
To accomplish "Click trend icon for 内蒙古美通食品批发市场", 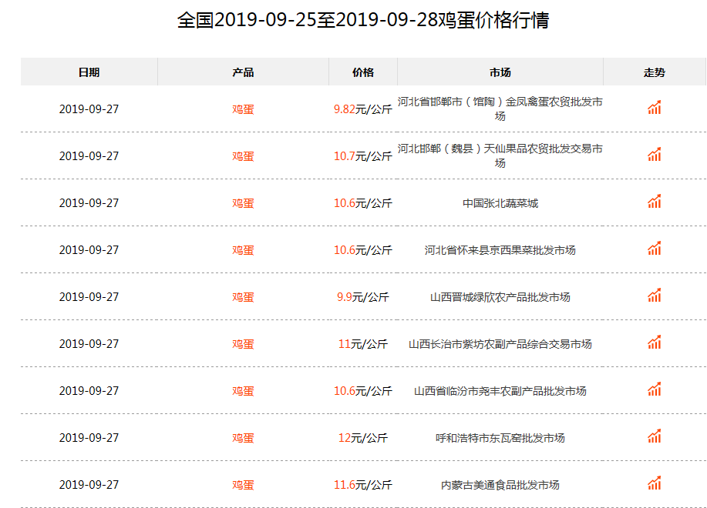I will coord(655,483).
